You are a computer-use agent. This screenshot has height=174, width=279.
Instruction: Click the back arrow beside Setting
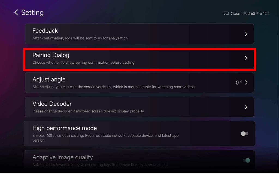(x=16, y=12)
